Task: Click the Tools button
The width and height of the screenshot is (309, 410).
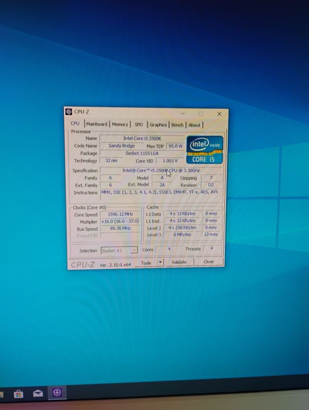Action: [146, 263]
